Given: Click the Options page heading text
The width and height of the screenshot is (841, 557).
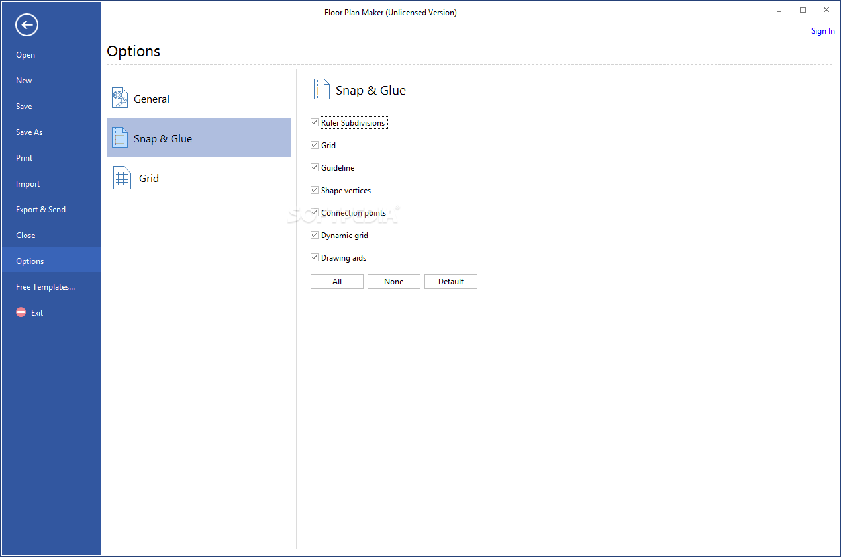Looking at the screenshot, I should 134,51.
